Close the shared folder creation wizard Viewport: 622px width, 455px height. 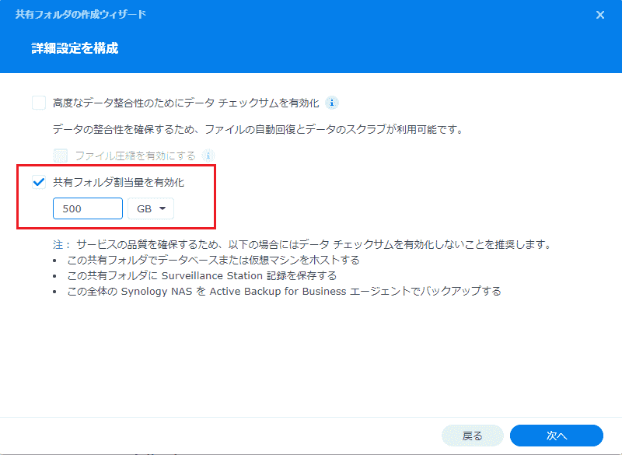[x=600, y=15]
